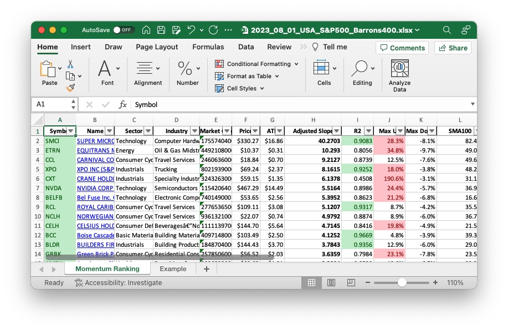Switch to the Example sheet tab
The width and height of the screenshot is (508, 330).
(x=173, y=268)
